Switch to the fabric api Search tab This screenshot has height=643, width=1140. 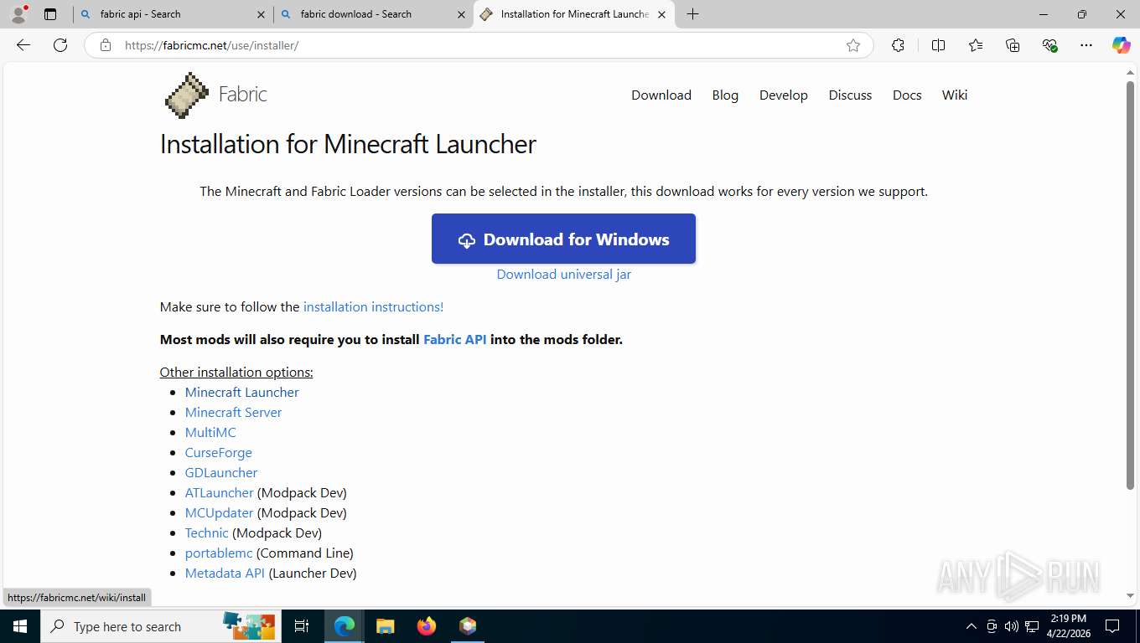(172, 14)
